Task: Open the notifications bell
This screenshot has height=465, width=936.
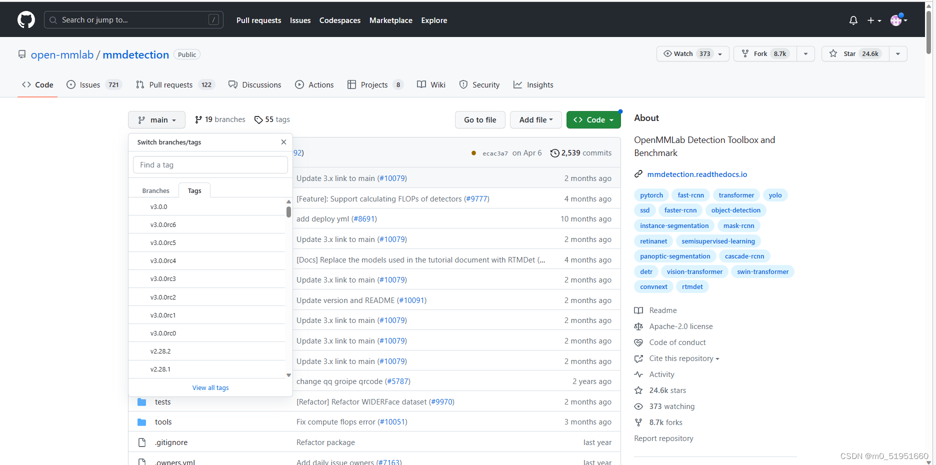Action: (853, 20)
